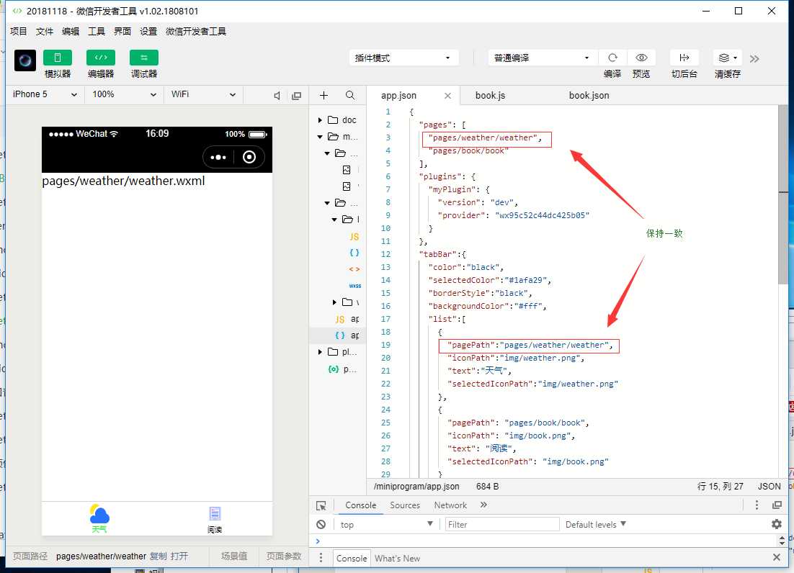Click the 场景值 button in bottom bar

[234, 556]
